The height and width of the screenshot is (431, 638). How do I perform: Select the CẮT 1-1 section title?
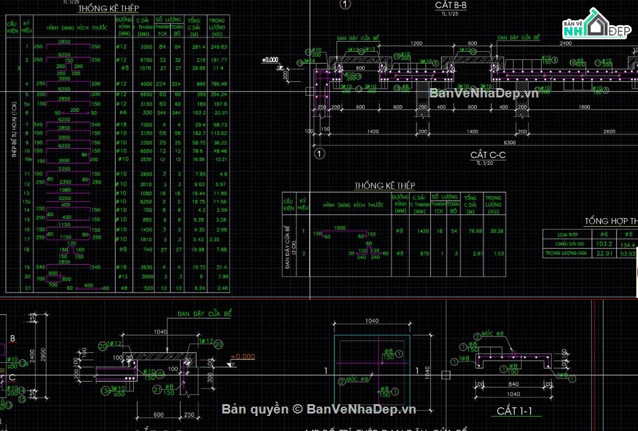[x=514, y=410]
